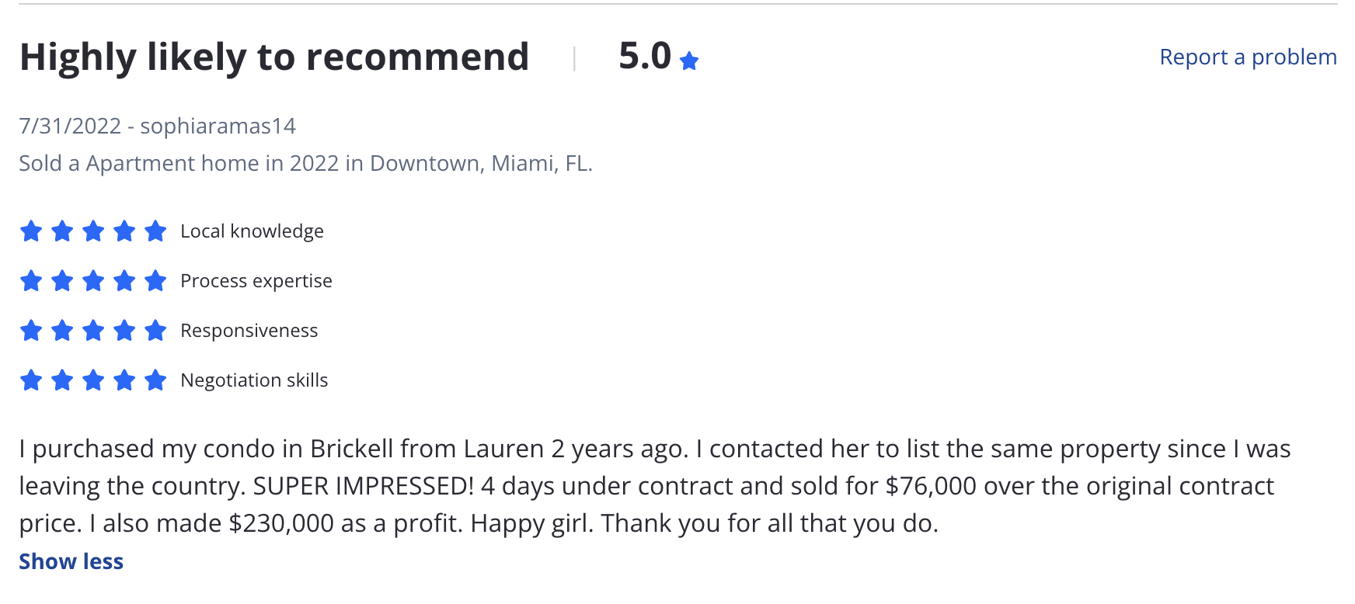Click the third Process expertise star

pos(93,281)
